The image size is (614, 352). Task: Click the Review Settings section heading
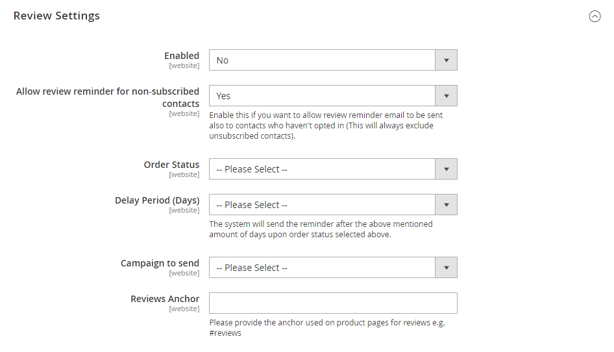[56, 16]
